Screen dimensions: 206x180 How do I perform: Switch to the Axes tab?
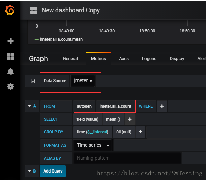[124, 58]
